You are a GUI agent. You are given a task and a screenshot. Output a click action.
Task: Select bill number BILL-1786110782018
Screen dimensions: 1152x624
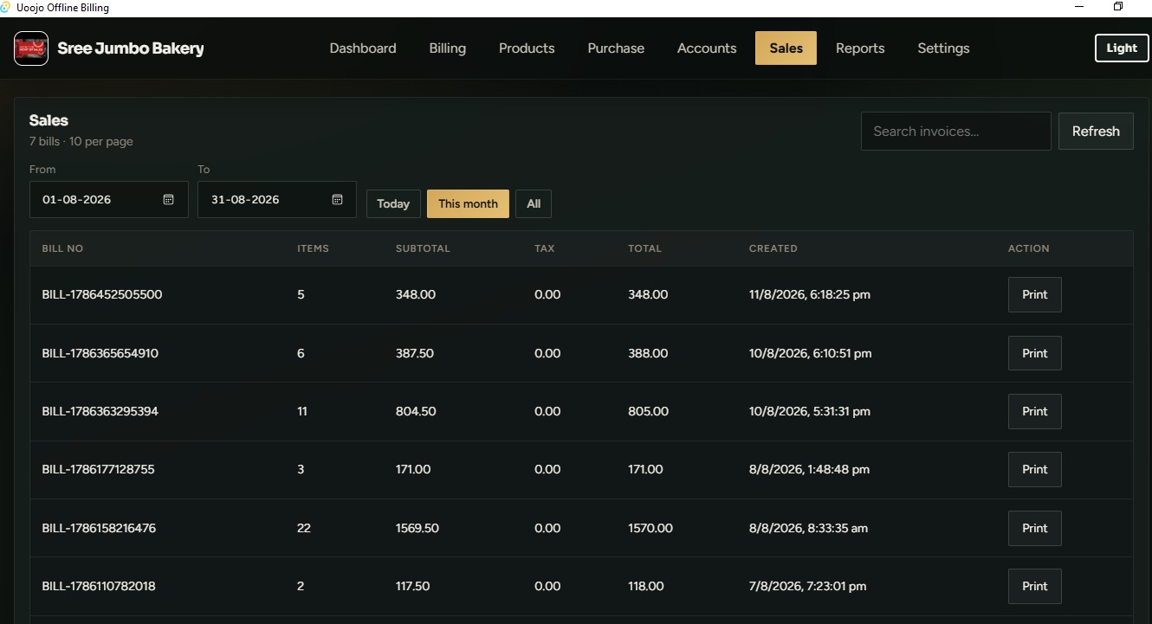pos(99,587)
